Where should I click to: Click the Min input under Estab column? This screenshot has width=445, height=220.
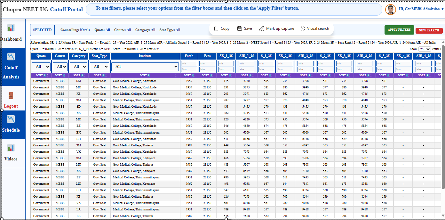(189, 64)
